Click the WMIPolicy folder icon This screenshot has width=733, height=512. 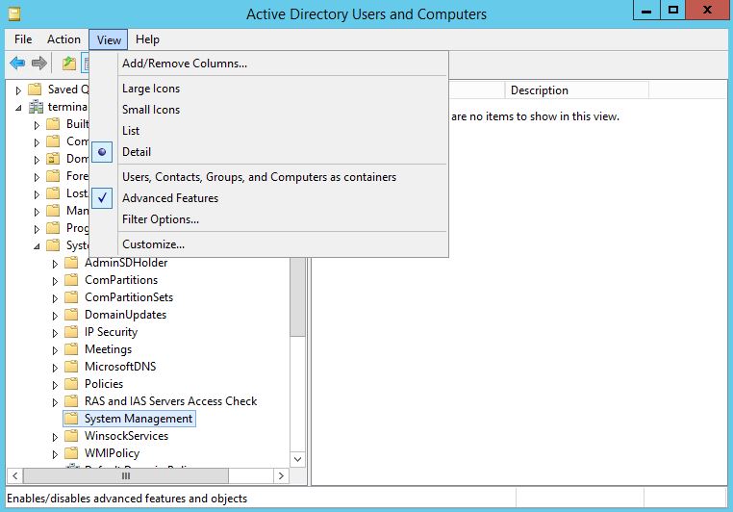point(71,453)
